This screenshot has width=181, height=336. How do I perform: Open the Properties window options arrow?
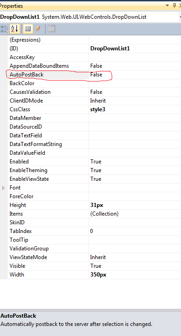167,5
